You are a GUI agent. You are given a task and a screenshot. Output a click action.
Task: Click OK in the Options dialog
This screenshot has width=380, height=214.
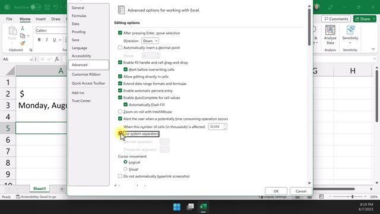click(276, 191)
